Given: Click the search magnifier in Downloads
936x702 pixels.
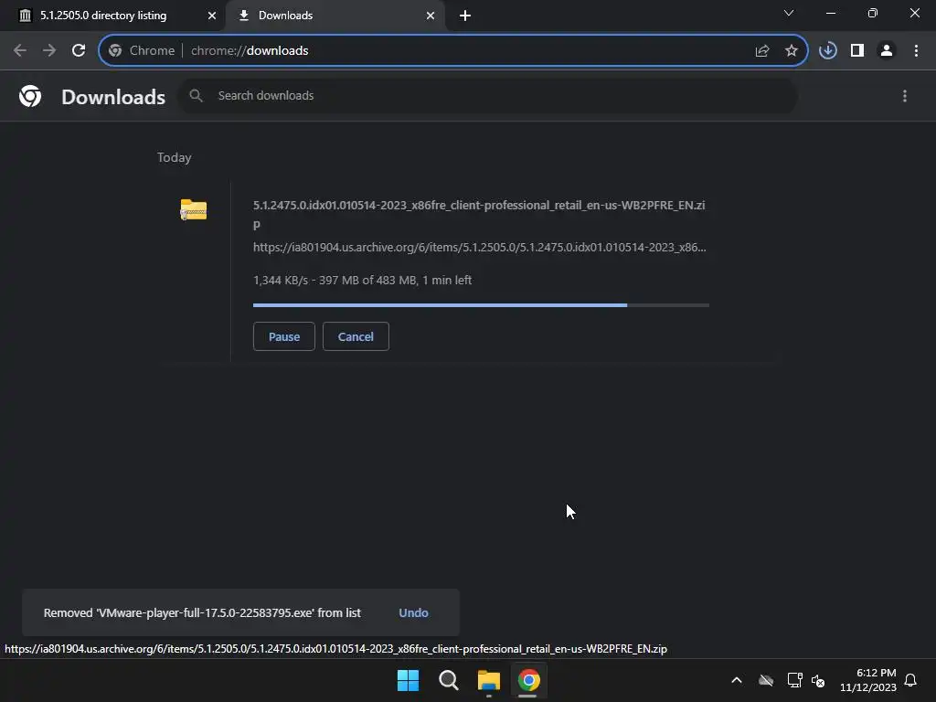Looking at the screenshot, I should (x=196, y=95).
